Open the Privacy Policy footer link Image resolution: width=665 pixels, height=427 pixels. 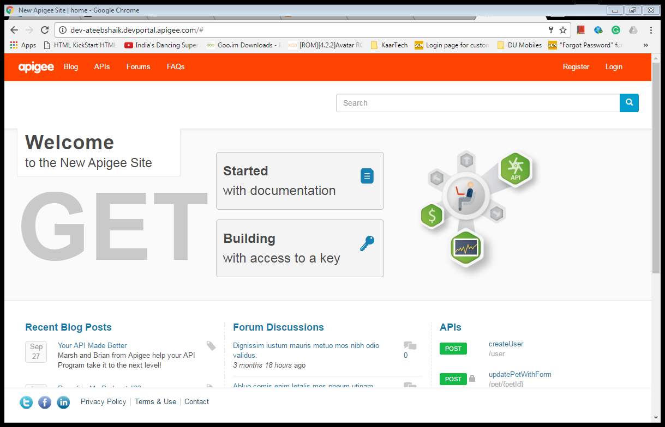coord(104,402)
